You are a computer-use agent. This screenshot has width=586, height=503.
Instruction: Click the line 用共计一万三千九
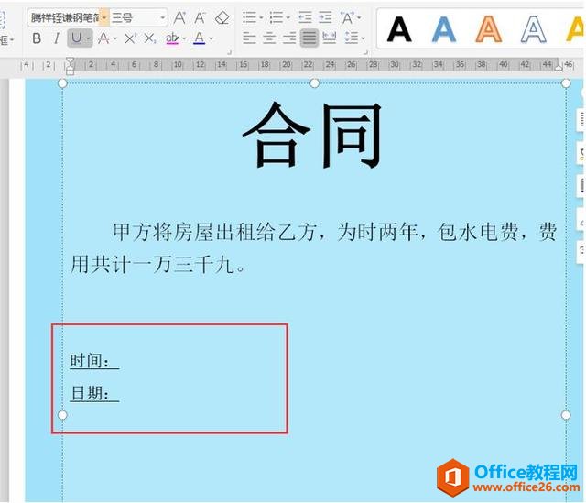click(158, 264)
